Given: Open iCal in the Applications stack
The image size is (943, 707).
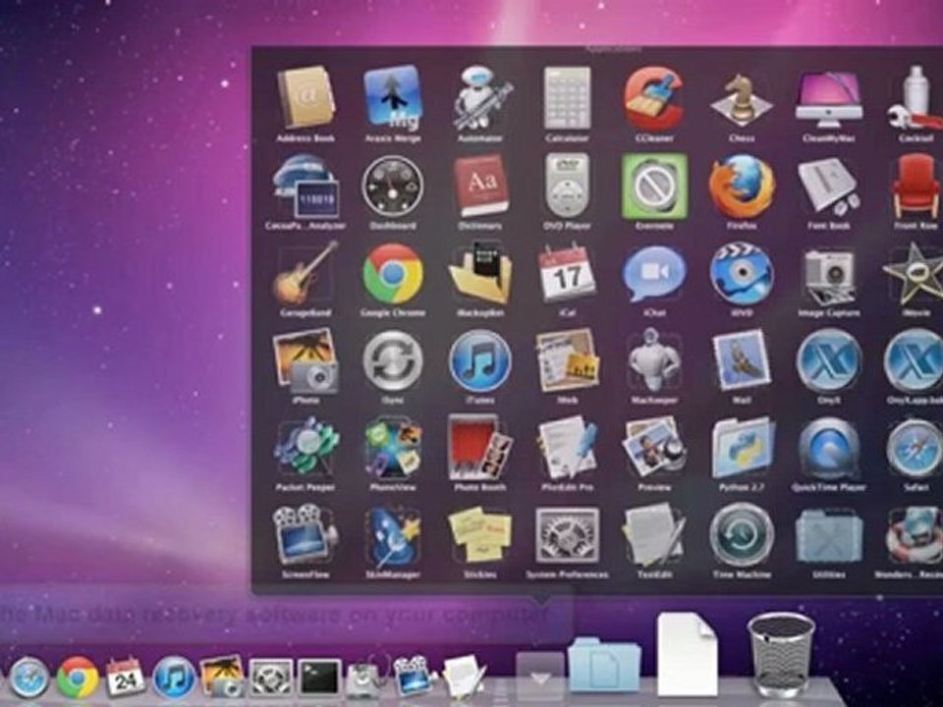Looking at the screenshot, I should click(567, 274).
